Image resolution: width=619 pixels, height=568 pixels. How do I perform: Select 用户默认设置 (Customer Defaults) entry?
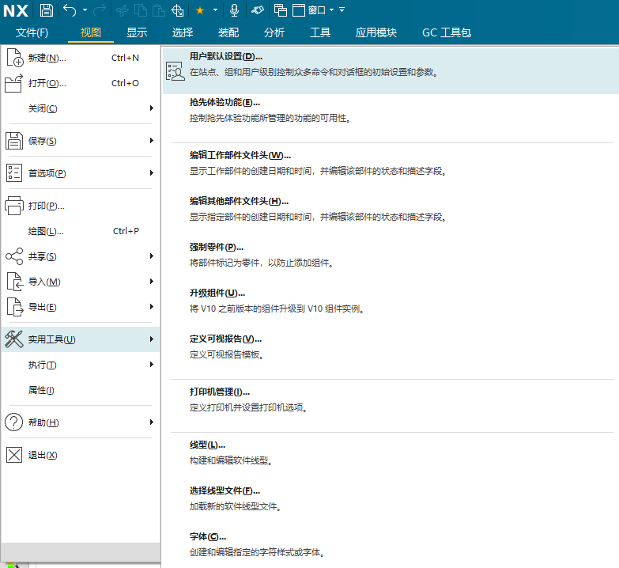pyautogui.click(x=225, y=57)
